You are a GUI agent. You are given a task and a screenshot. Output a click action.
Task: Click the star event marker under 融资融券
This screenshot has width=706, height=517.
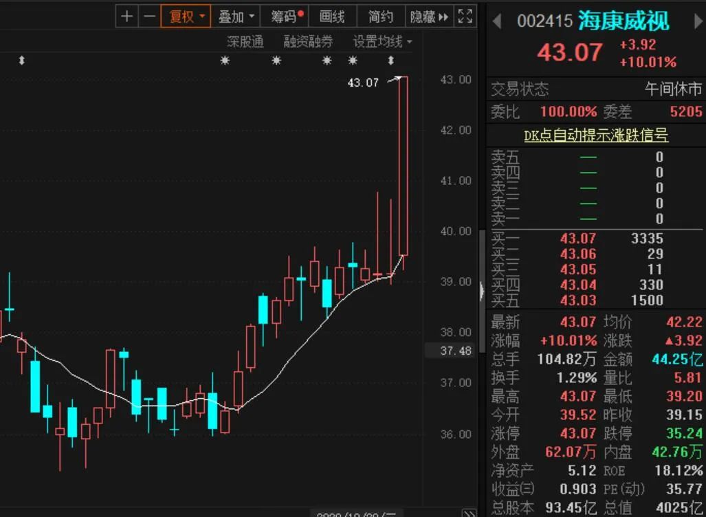pyautogui.click(x=276, y=60)
